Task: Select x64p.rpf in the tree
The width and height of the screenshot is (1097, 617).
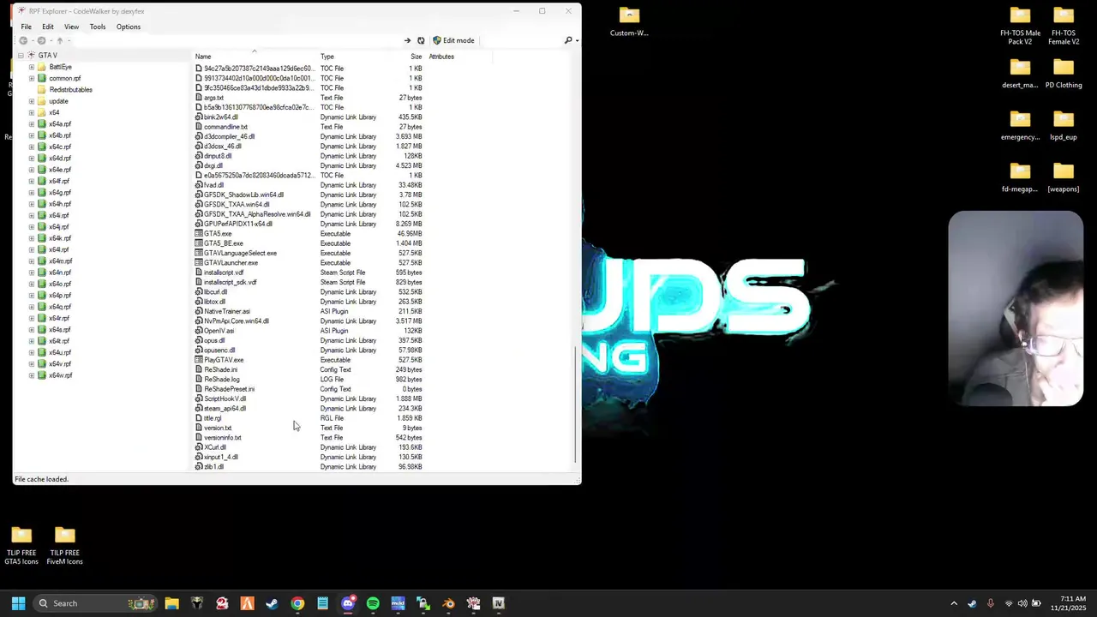Action: [59, 296]
